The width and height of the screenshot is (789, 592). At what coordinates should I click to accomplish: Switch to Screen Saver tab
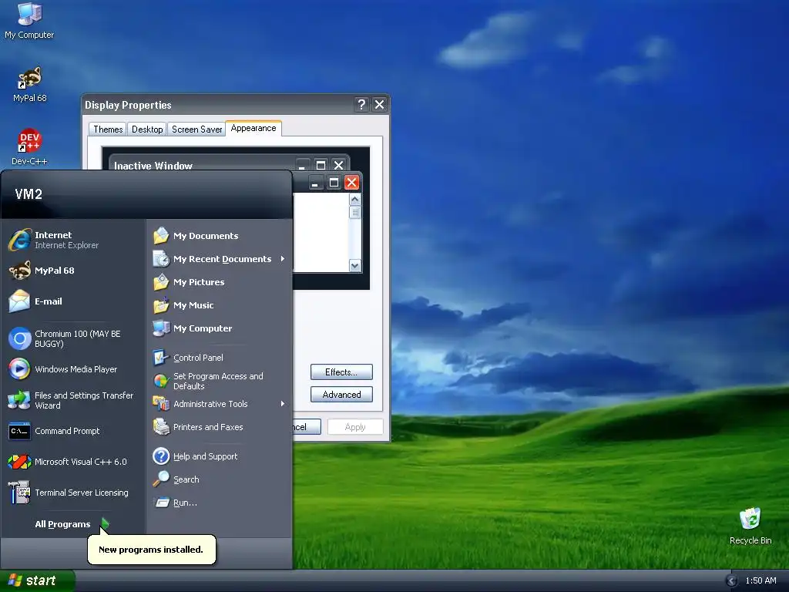pos(196,129)
